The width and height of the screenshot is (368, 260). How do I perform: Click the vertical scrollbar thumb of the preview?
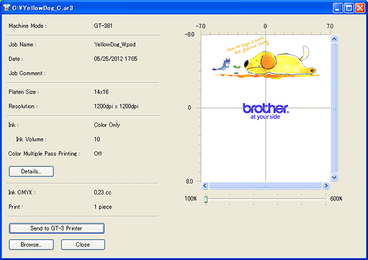334,107
